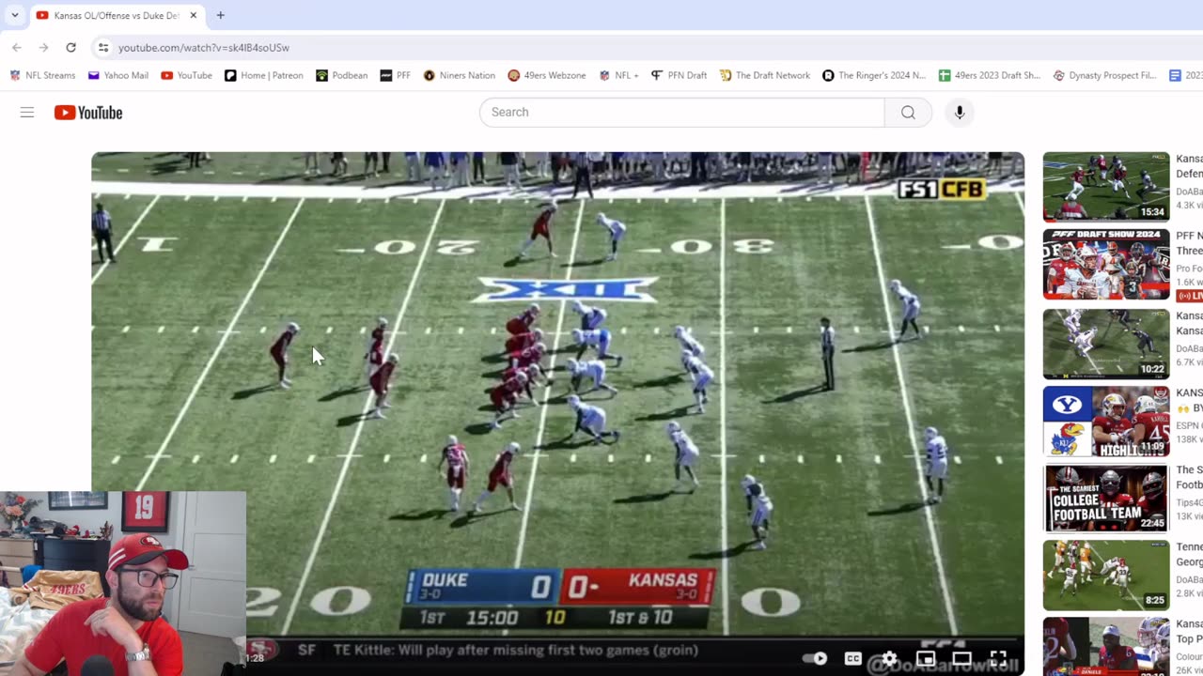The width and height of the screenshot is (1203, 676).
Task: Open The Draft Network bookmark
Action: click(x=764, y=75)
